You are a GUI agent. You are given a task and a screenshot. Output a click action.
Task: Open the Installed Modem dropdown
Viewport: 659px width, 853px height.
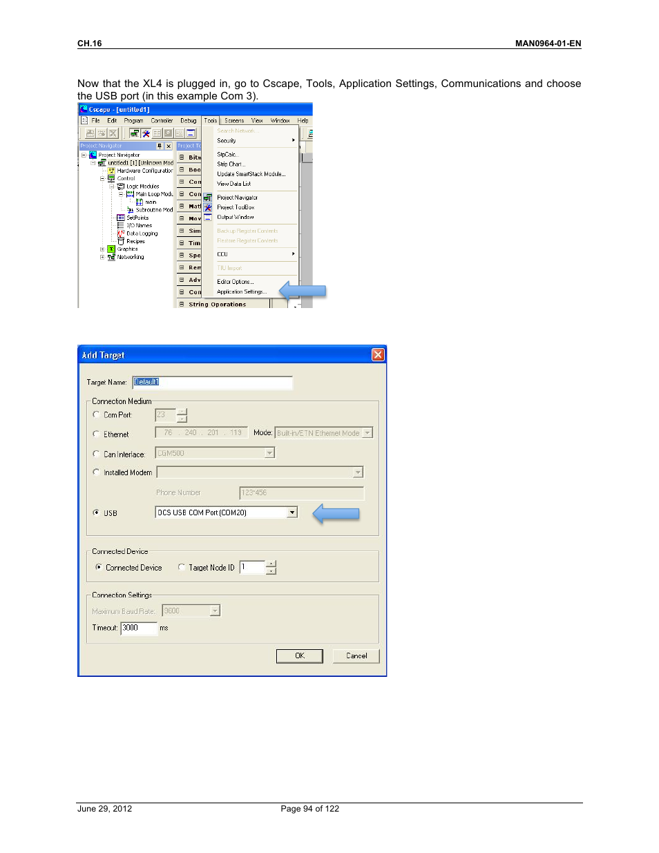358,472
